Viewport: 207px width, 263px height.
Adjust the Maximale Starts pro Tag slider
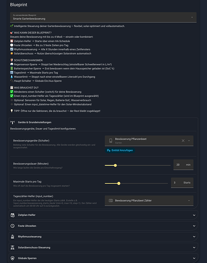(119, 184)
